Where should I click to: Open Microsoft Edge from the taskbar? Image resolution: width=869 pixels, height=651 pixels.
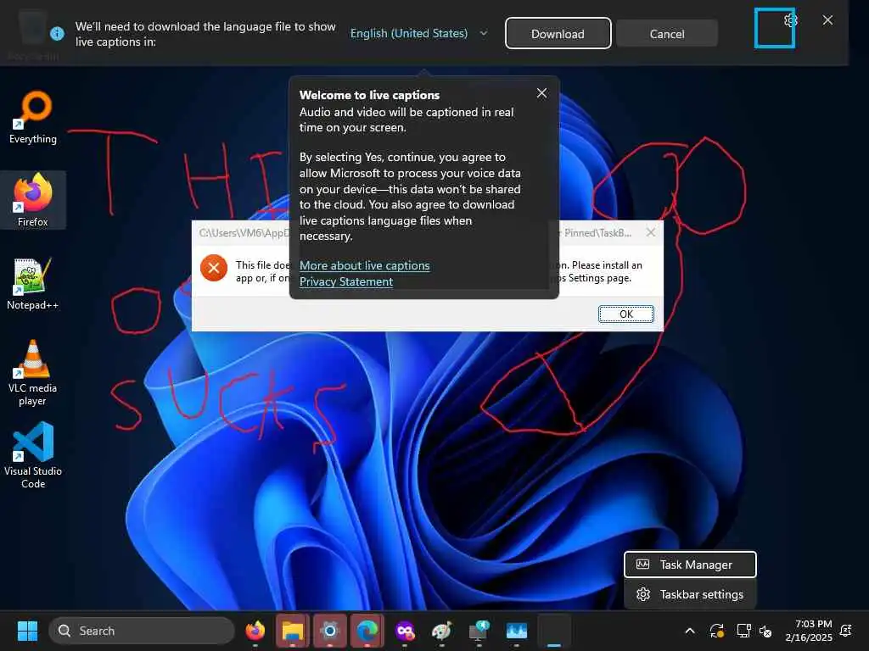[367, 631]
